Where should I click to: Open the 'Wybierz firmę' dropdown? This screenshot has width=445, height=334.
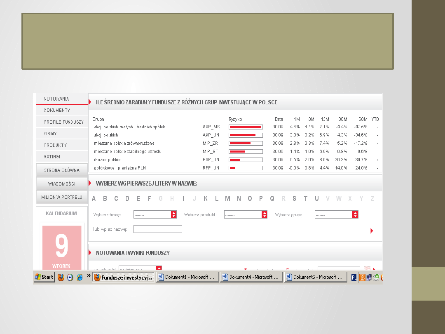[x=174, y=215]
